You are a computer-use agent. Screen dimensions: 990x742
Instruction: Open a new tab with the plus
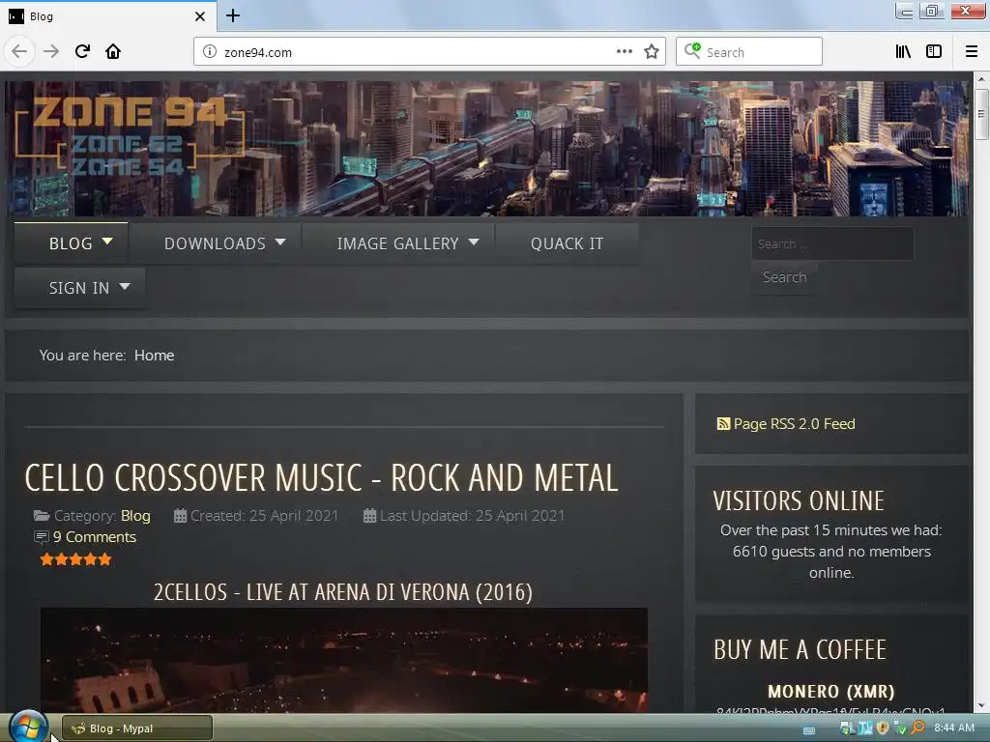click(233, 15)
